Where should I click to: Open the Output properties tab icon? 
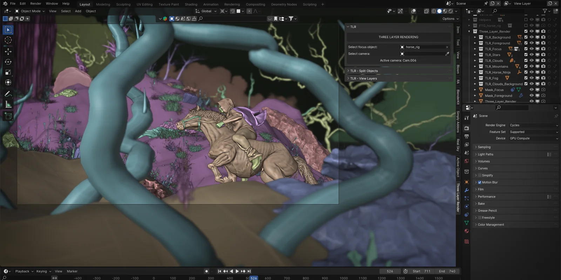(x=467, y=136)
